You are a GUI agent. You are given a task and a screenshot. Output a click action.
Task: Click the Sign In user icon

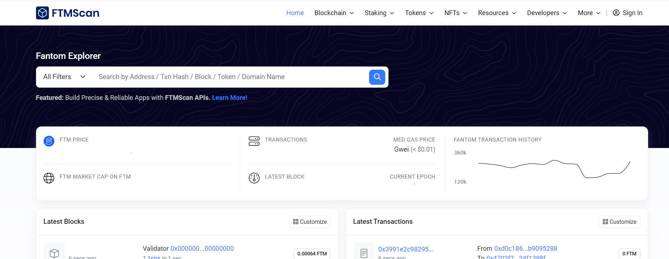point(616,13)
